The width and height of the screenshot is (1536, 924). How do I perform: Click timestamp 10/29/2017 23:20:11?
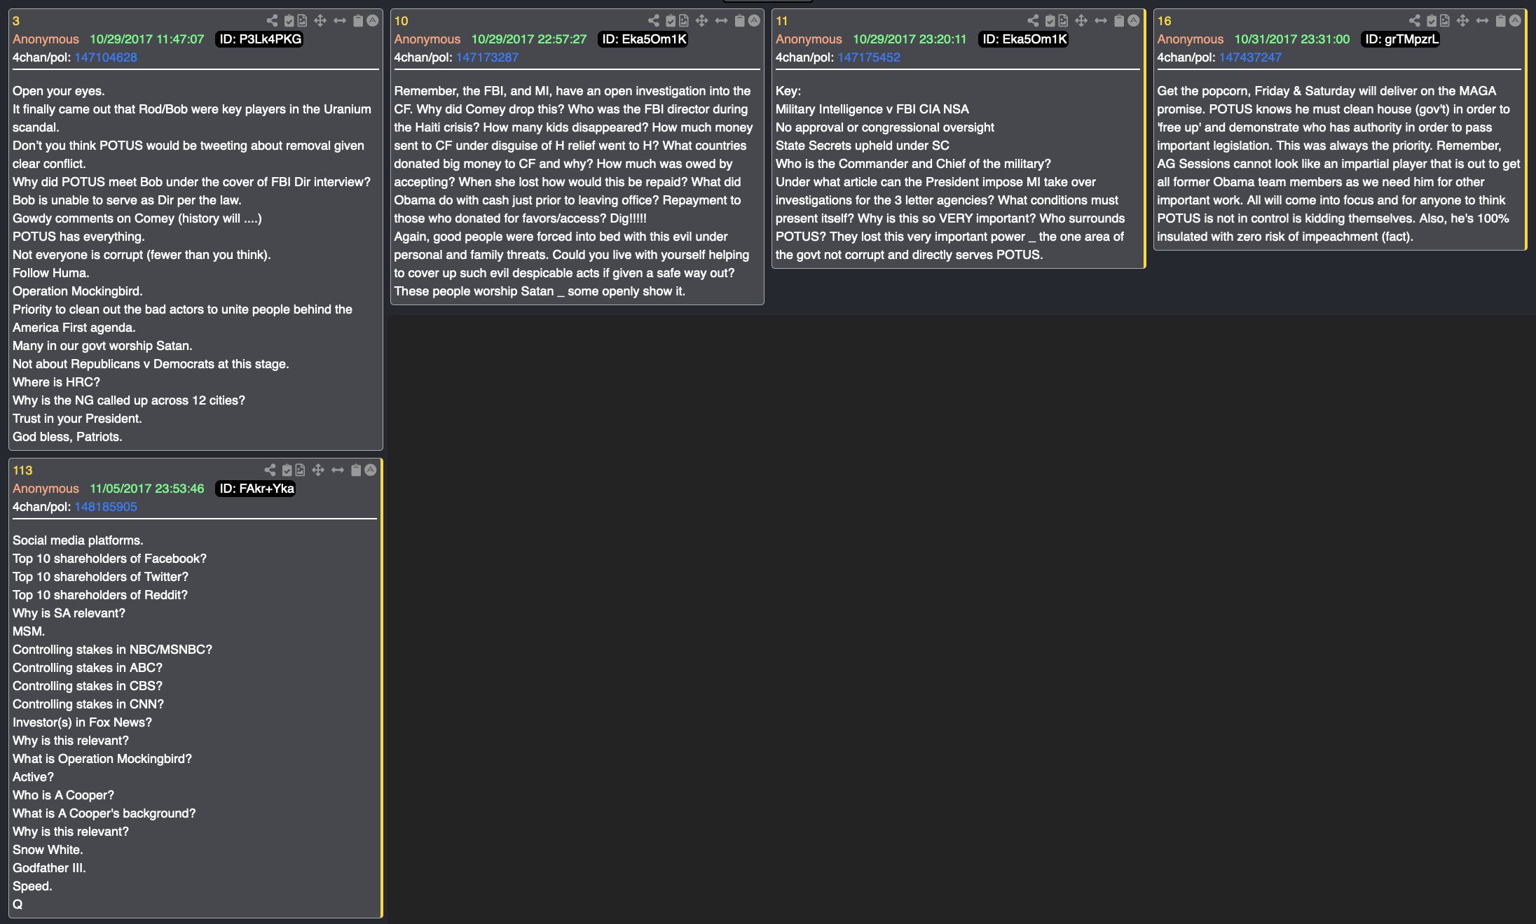[x=910, y=39]
